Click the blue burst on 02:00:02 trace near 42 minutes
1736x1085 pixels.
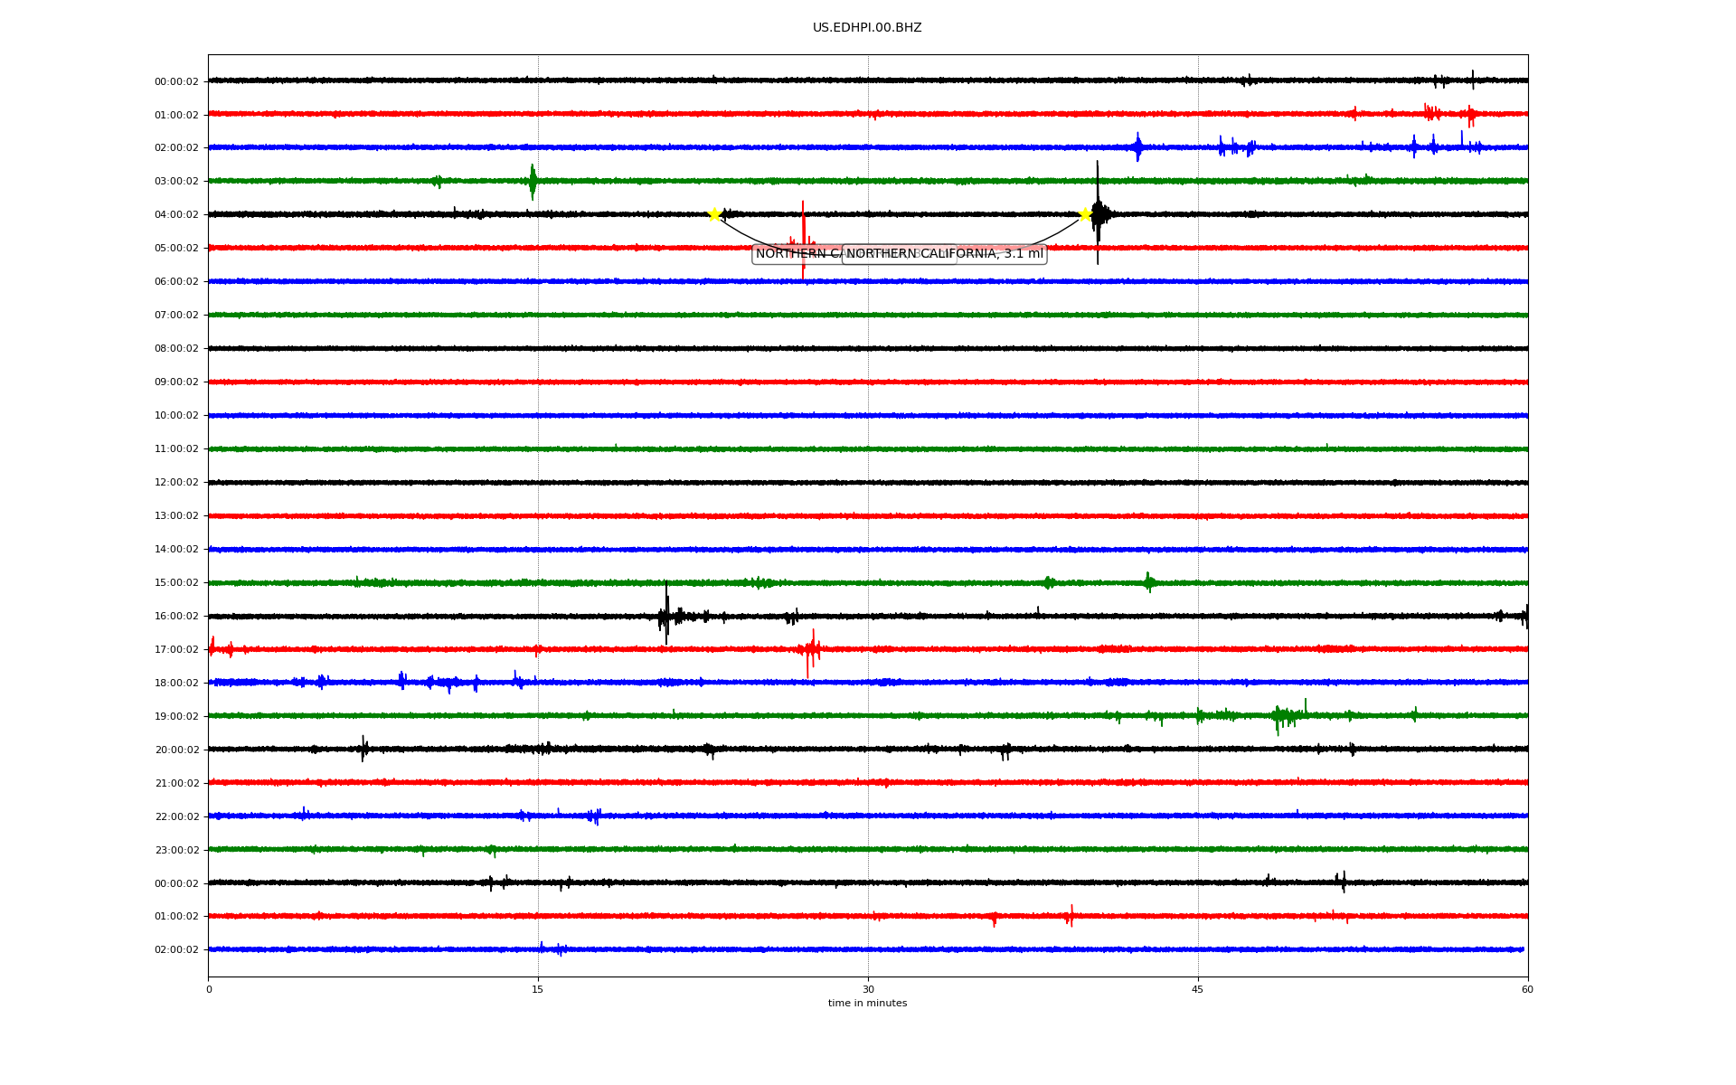tap(1137, 146)
